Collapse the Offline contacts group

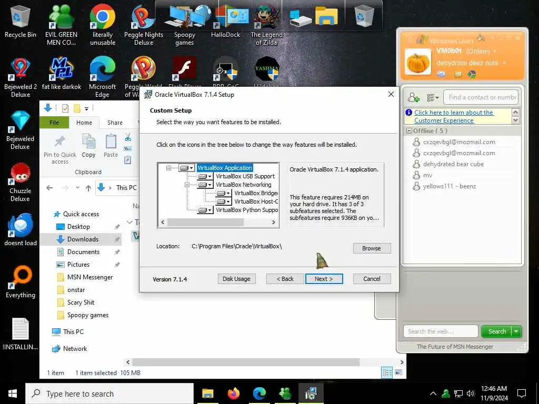click(x=409, y=131)
